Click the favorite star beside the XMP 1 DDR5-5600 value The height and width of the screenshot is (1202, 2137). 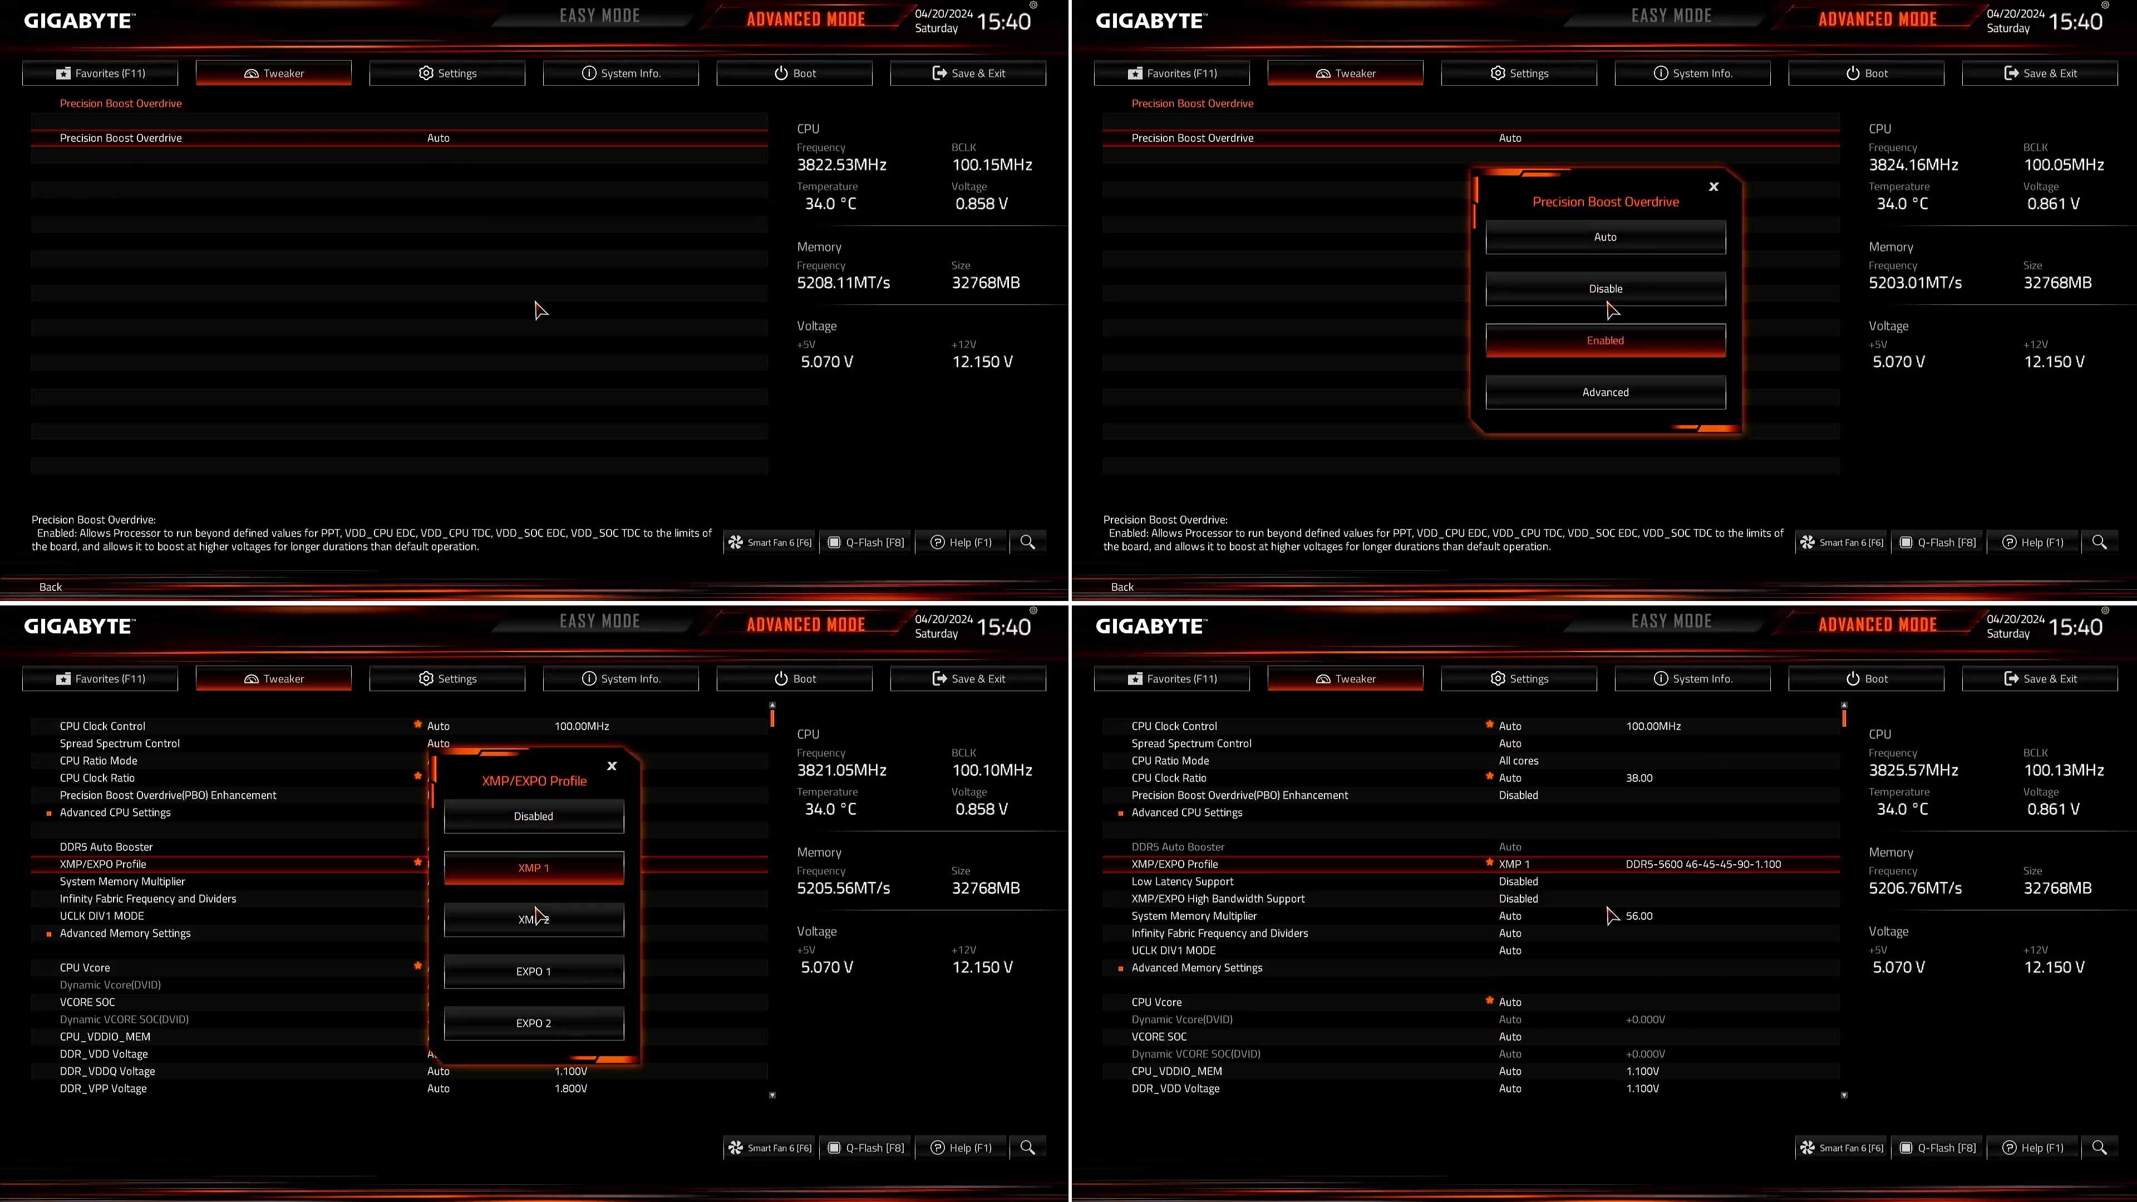[1489, 863]
